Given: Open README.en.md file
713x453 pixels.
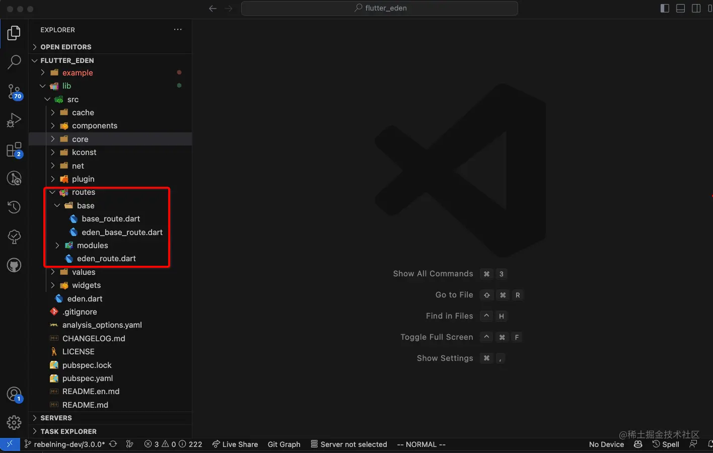Looking at the screenshot, I should tap(110, 392).
